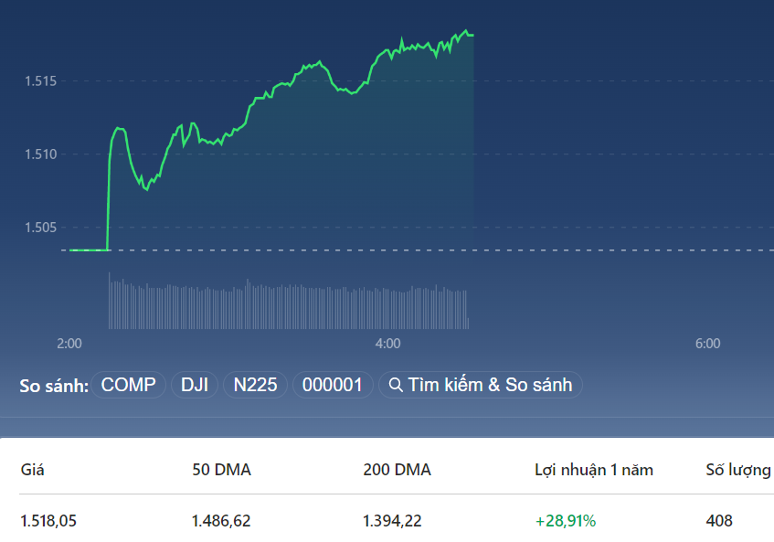Compare with the COMP index
Image resolution: width=774 pixels, height=542 pixels.
128,385
